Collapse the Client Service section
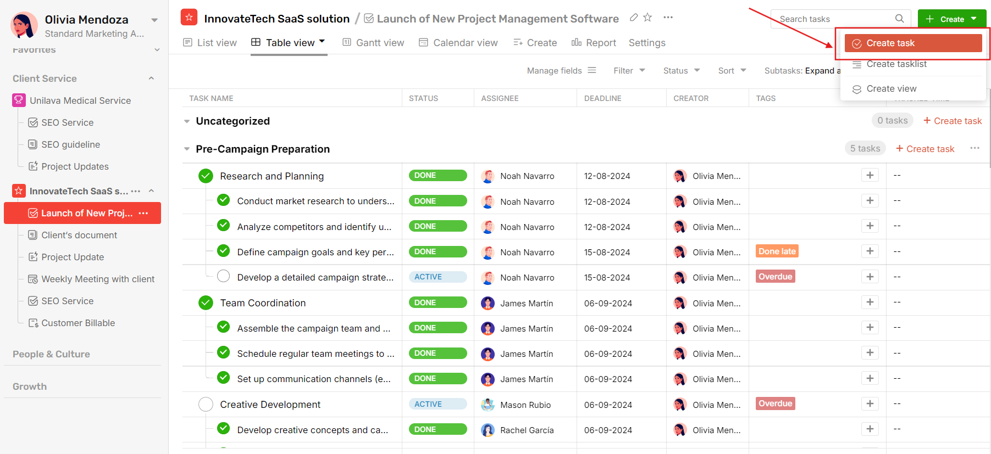Screen dimensions: 991x454 point(151,79)
